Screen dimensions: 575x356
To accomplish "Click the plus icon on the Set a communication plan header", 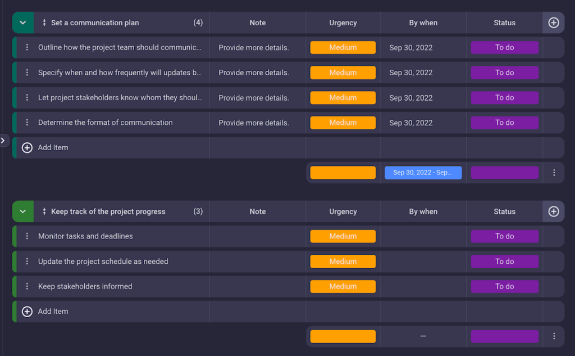I will [x=554, y=22].
